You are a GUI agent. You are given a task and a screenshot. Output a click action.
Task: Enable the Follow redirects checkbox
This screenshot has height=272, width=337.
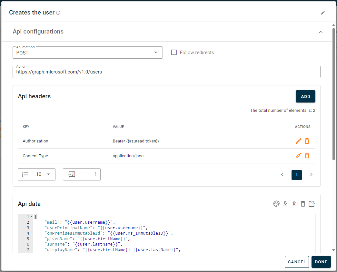(x=174, y=53)
